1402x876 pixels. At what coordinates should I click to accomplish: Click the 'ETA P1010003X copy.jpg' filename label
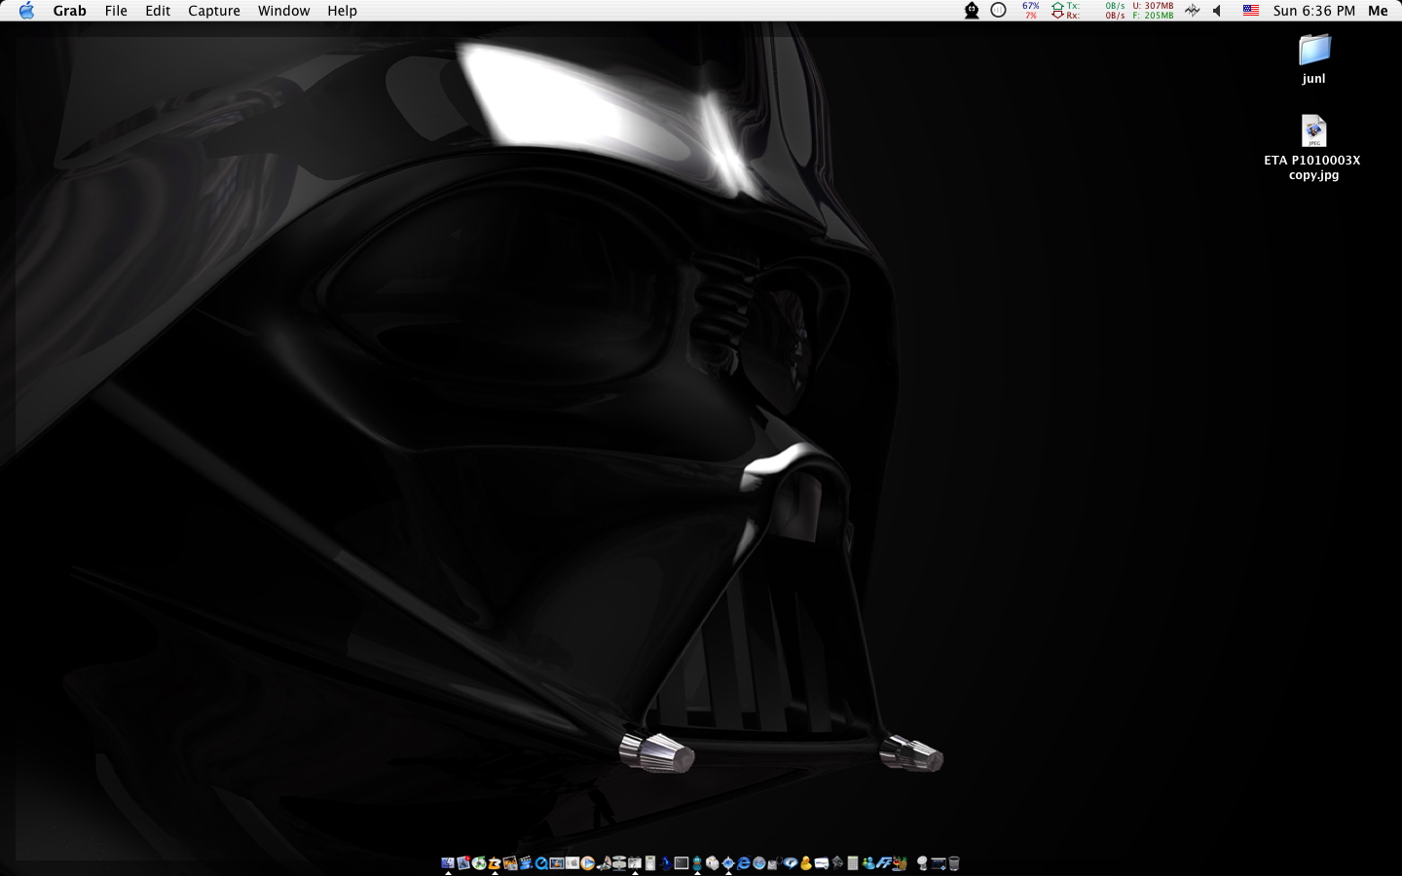point(1313,167)
